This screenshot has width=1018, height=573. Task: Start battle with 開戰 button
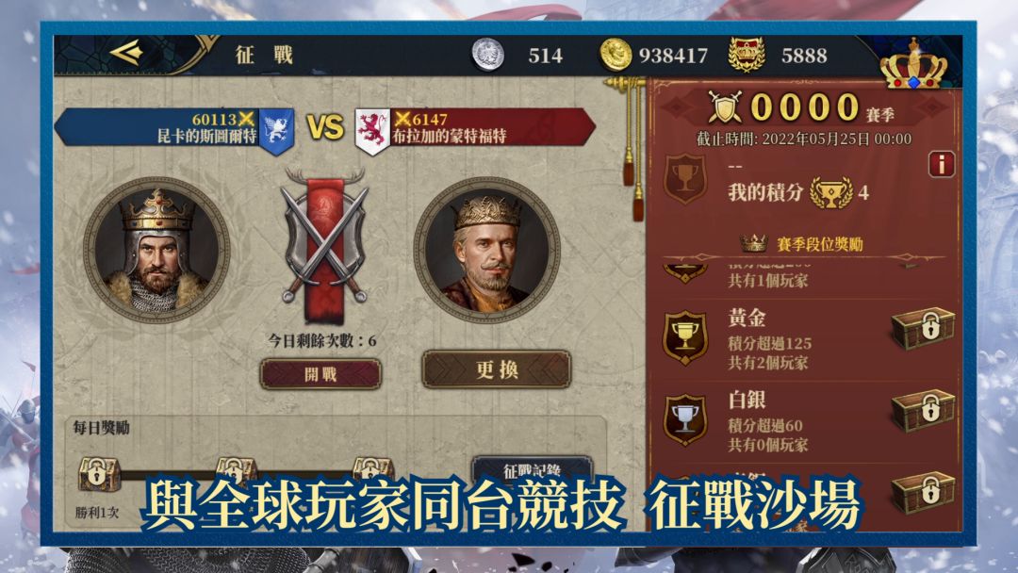[320, 374]
